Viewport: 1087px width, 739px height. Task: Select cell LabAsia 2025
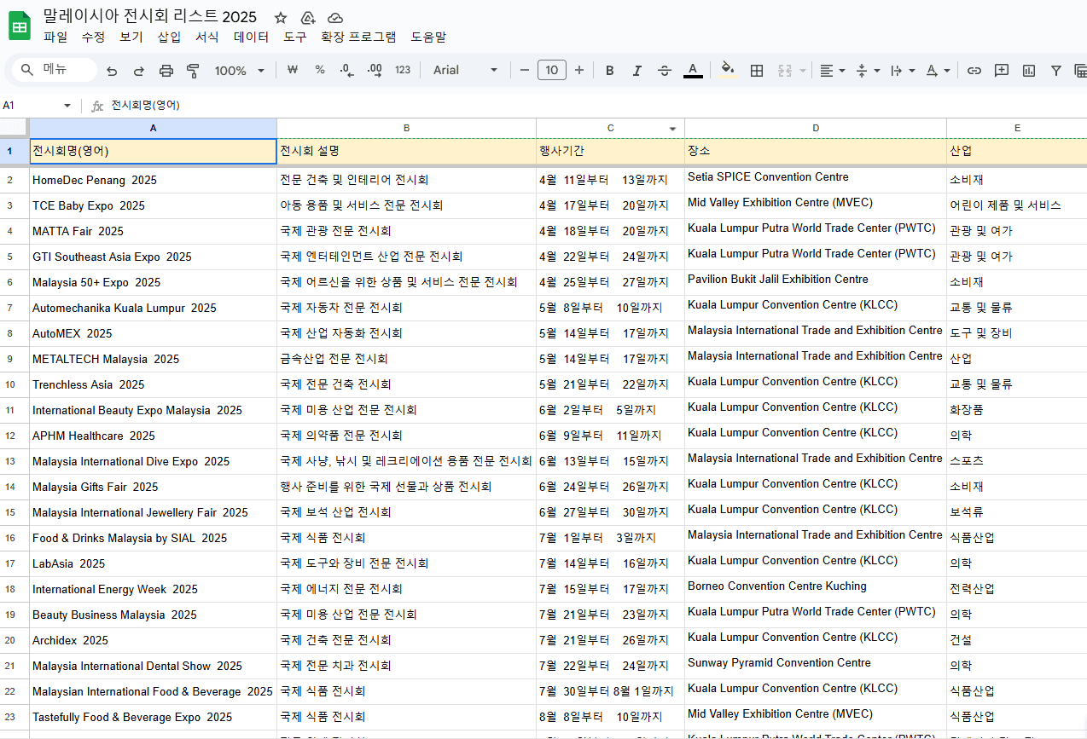click(x=154, y=563)
